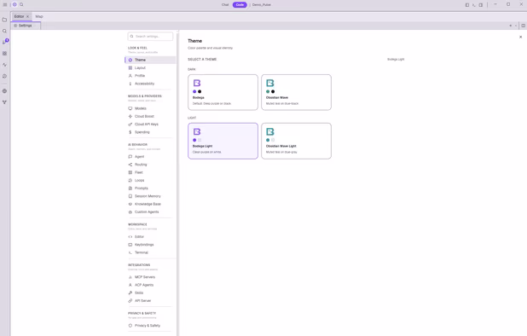Open ACP Agents settings
This screenshot has height=336, width=527.
coord(150,285)
